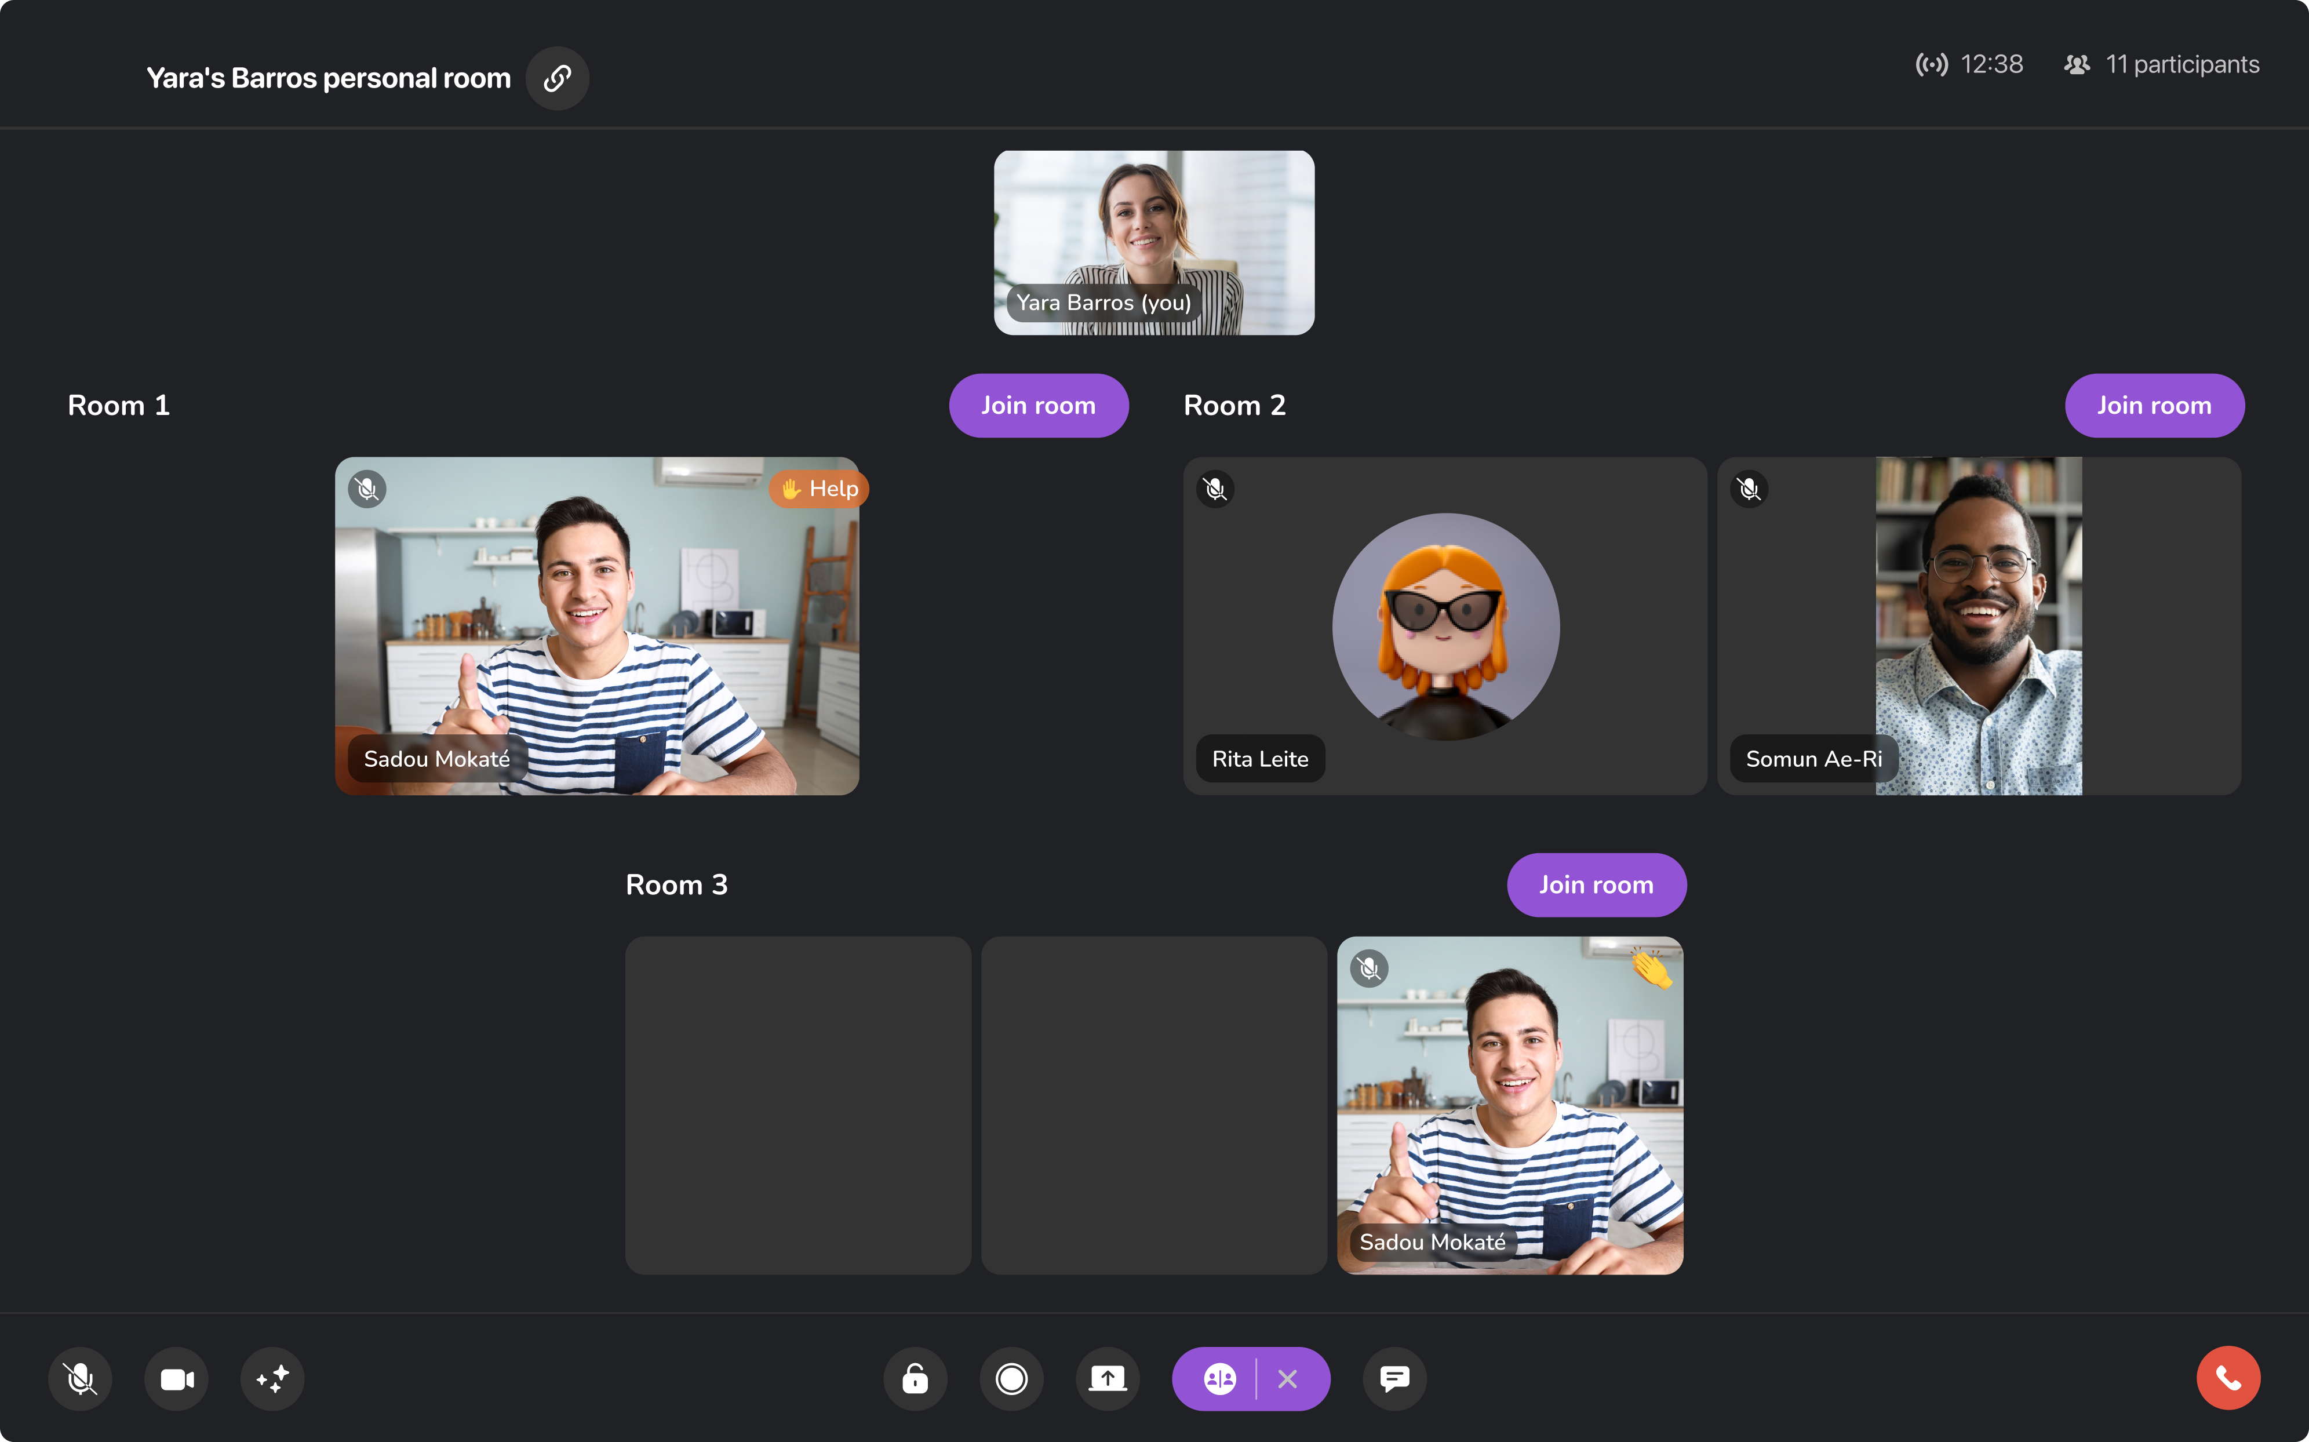The width and height of the screenshot is (2309, 1442).
Task: Copy the room link
Action: point(557,78)
